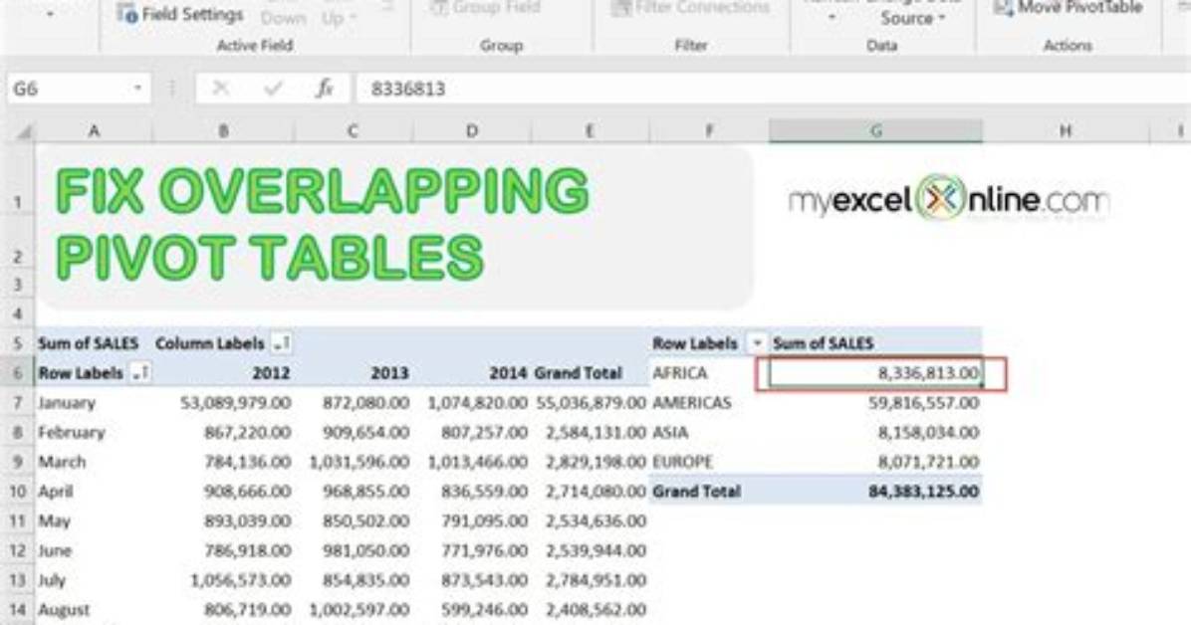Open Field Settings in the ribbon

tap(180, 14)
